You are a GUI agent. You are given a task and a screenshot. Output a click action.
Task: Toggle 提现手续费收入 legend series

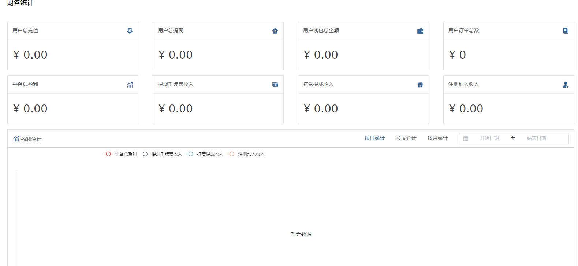pyautogui.click(x=161, y=154)
